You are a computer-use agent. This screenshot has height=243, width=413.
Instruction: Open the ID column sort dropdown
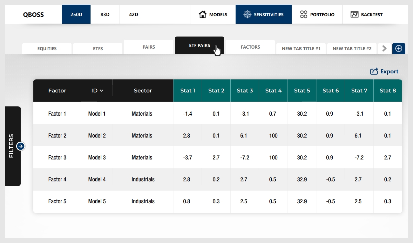[x=97, y=91]
